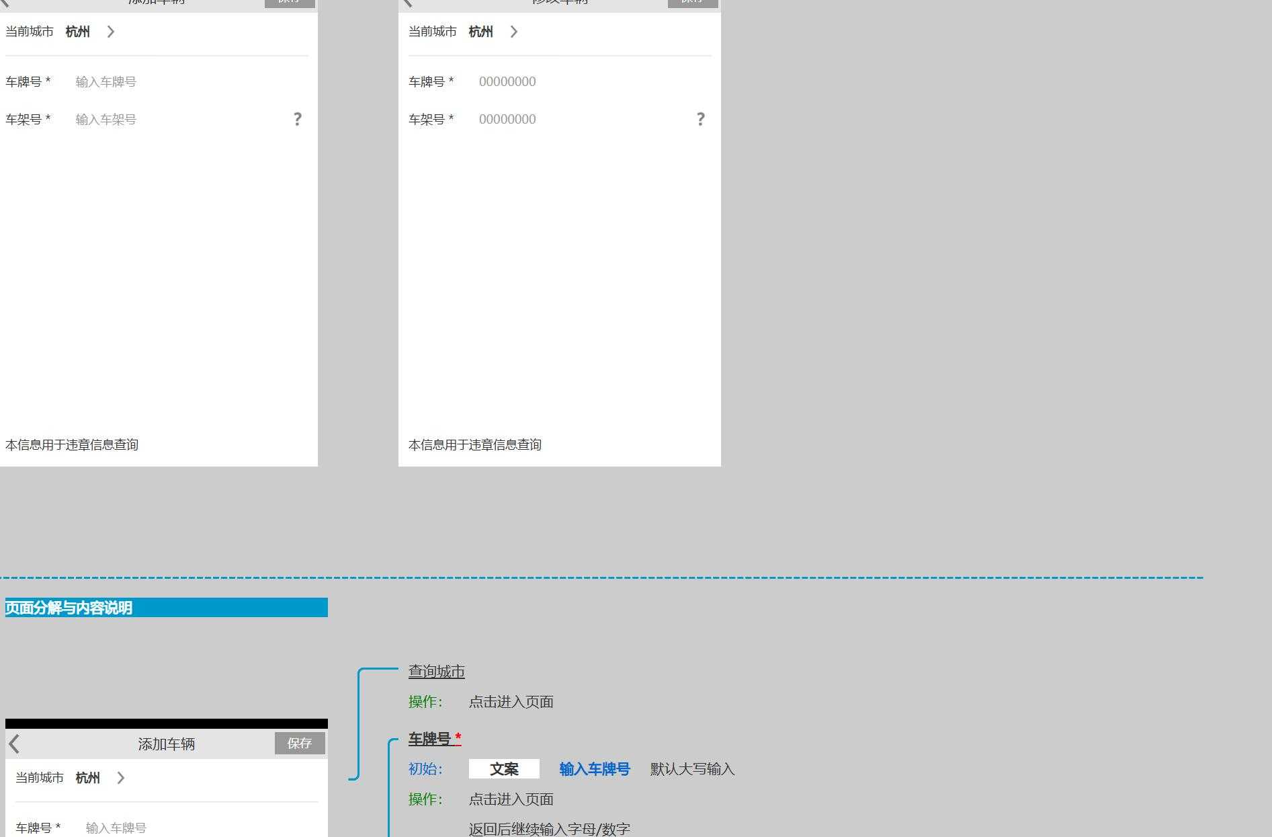Click back arrow on bottom 添加车辆 wireframe

coord(14,744)
